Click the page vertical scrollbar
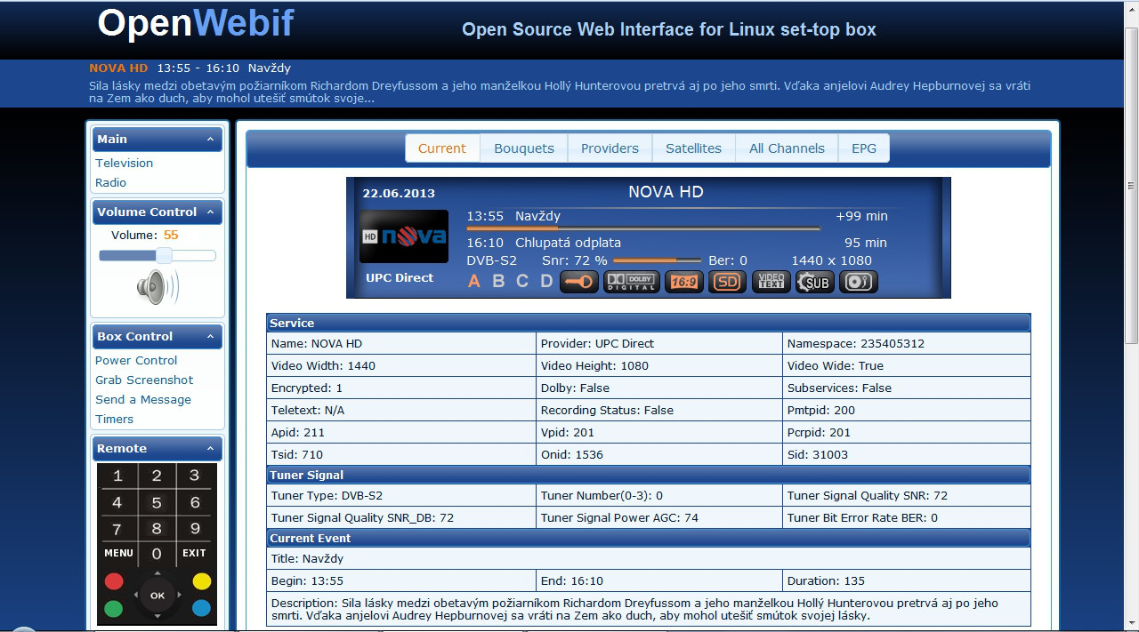 [x=1131, y=187]
